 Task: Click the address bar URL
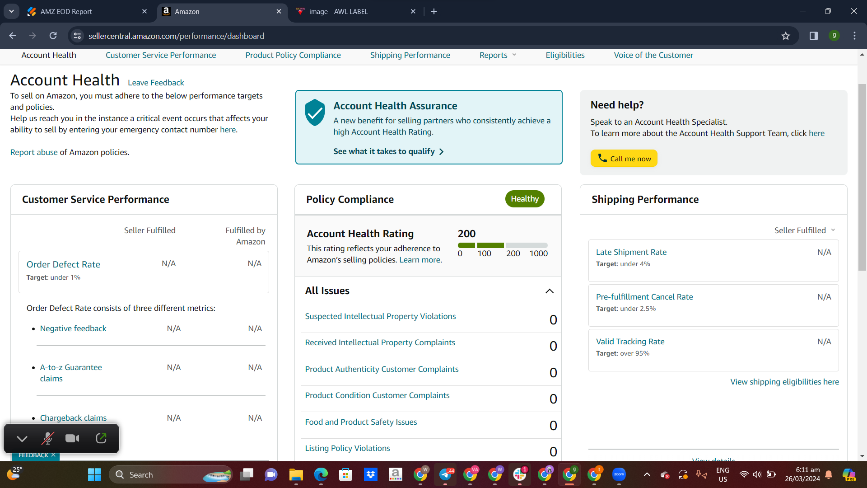point(176,36)
